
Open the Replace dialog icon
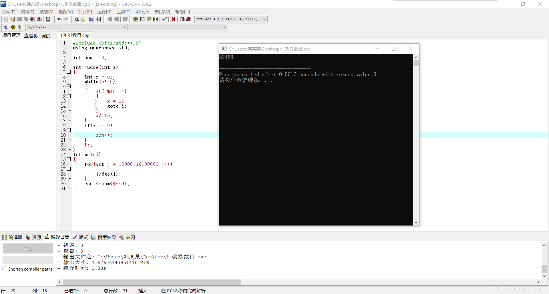tap(83, 19)
